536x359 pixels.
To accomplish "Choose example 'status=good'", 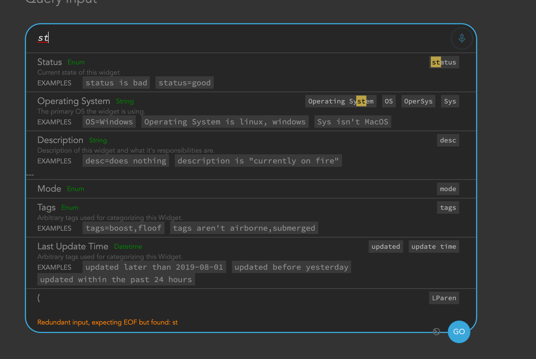I will (x=185, y=83).
